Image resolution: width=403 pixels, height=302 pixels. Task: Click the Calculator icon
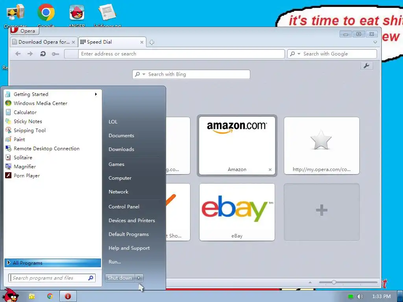pos(8,112)
